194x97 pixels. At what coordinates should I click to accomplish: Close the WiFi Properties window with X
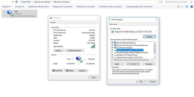[157, 20]
